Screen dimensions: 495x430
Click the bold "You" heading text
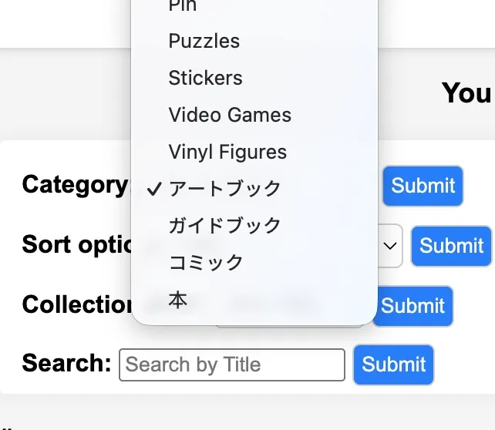466,93
